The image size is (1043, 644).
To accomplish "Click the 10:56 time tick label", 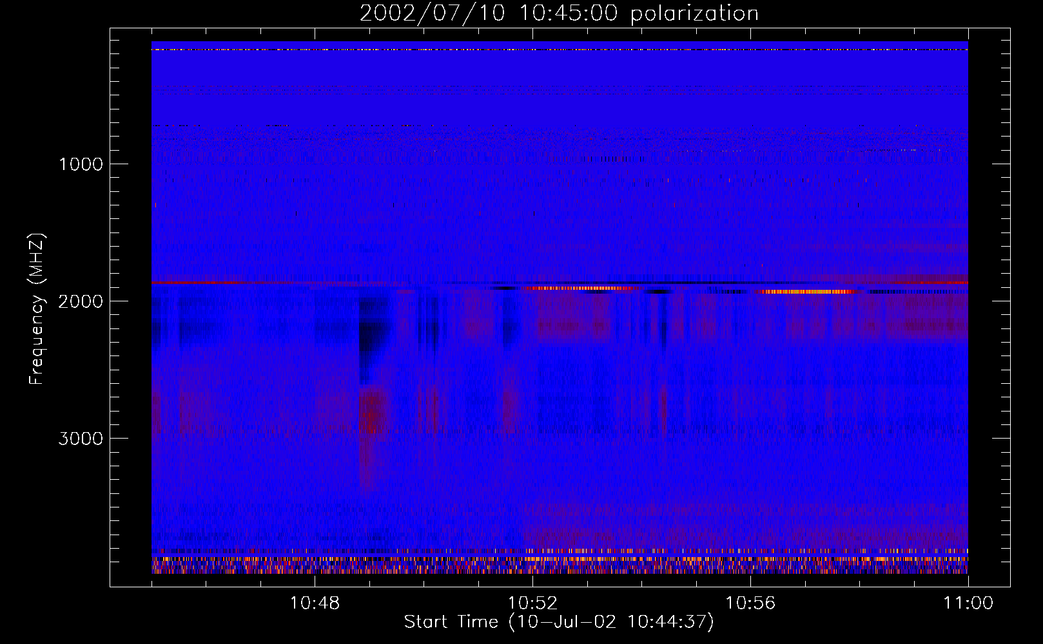I will pos(750,603).
